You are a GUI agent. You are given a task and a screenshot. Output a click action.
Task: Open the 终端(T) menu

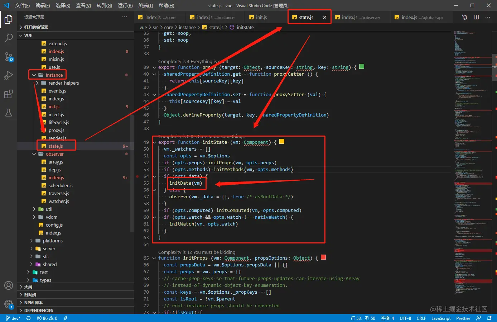click(146, 5)
